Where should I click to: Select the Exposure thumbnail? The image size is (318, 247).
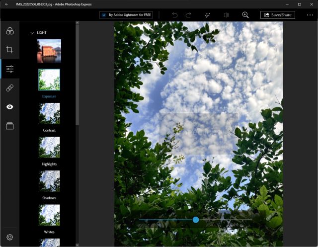49,80
